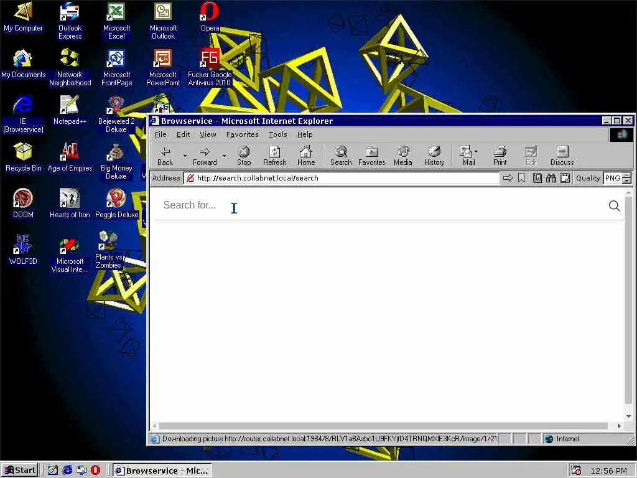Select the Outlook Express desktop icon

[x=70, y=21]
